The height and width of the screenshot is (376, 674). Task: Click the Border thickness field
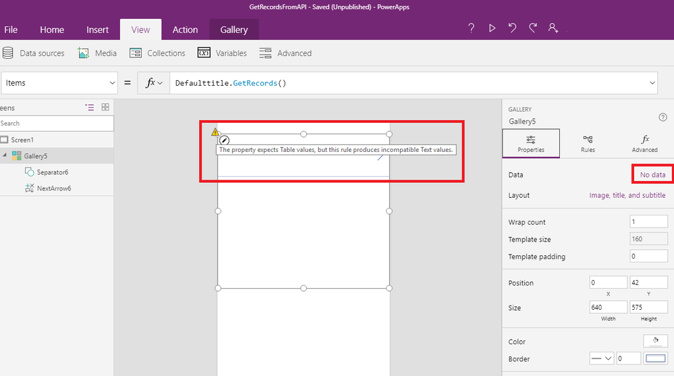(628, 358)
